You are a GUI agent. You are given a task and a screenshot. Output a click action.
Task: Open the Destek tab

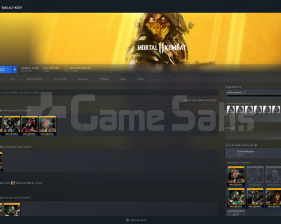[x=140, y=79]
